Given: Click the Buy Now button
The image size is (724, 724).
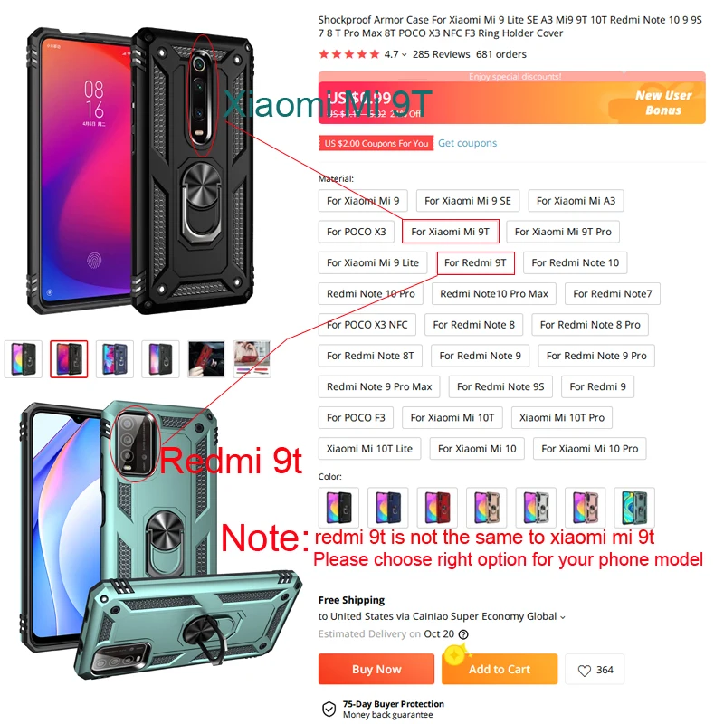Looking at the screenshot, I should [x=376, y=669].
